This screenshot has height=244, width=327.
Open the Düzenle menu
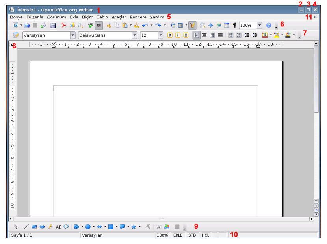pos(35,17)
